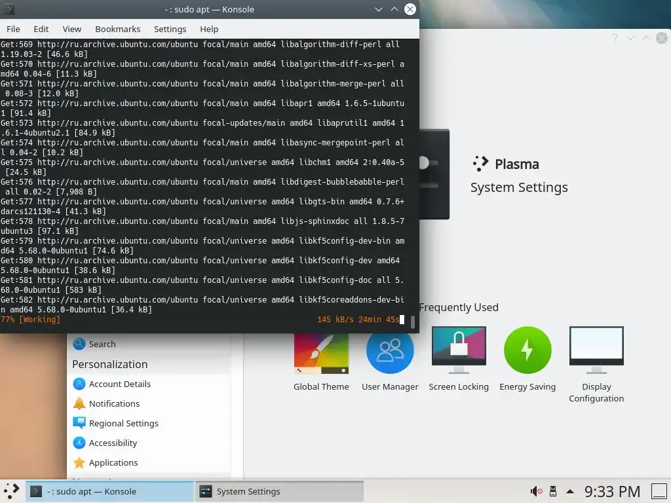Viewport: 671px width, 503px height.
Task: Open Global Theme from Frequently Used
Action: tap(321, 354)
